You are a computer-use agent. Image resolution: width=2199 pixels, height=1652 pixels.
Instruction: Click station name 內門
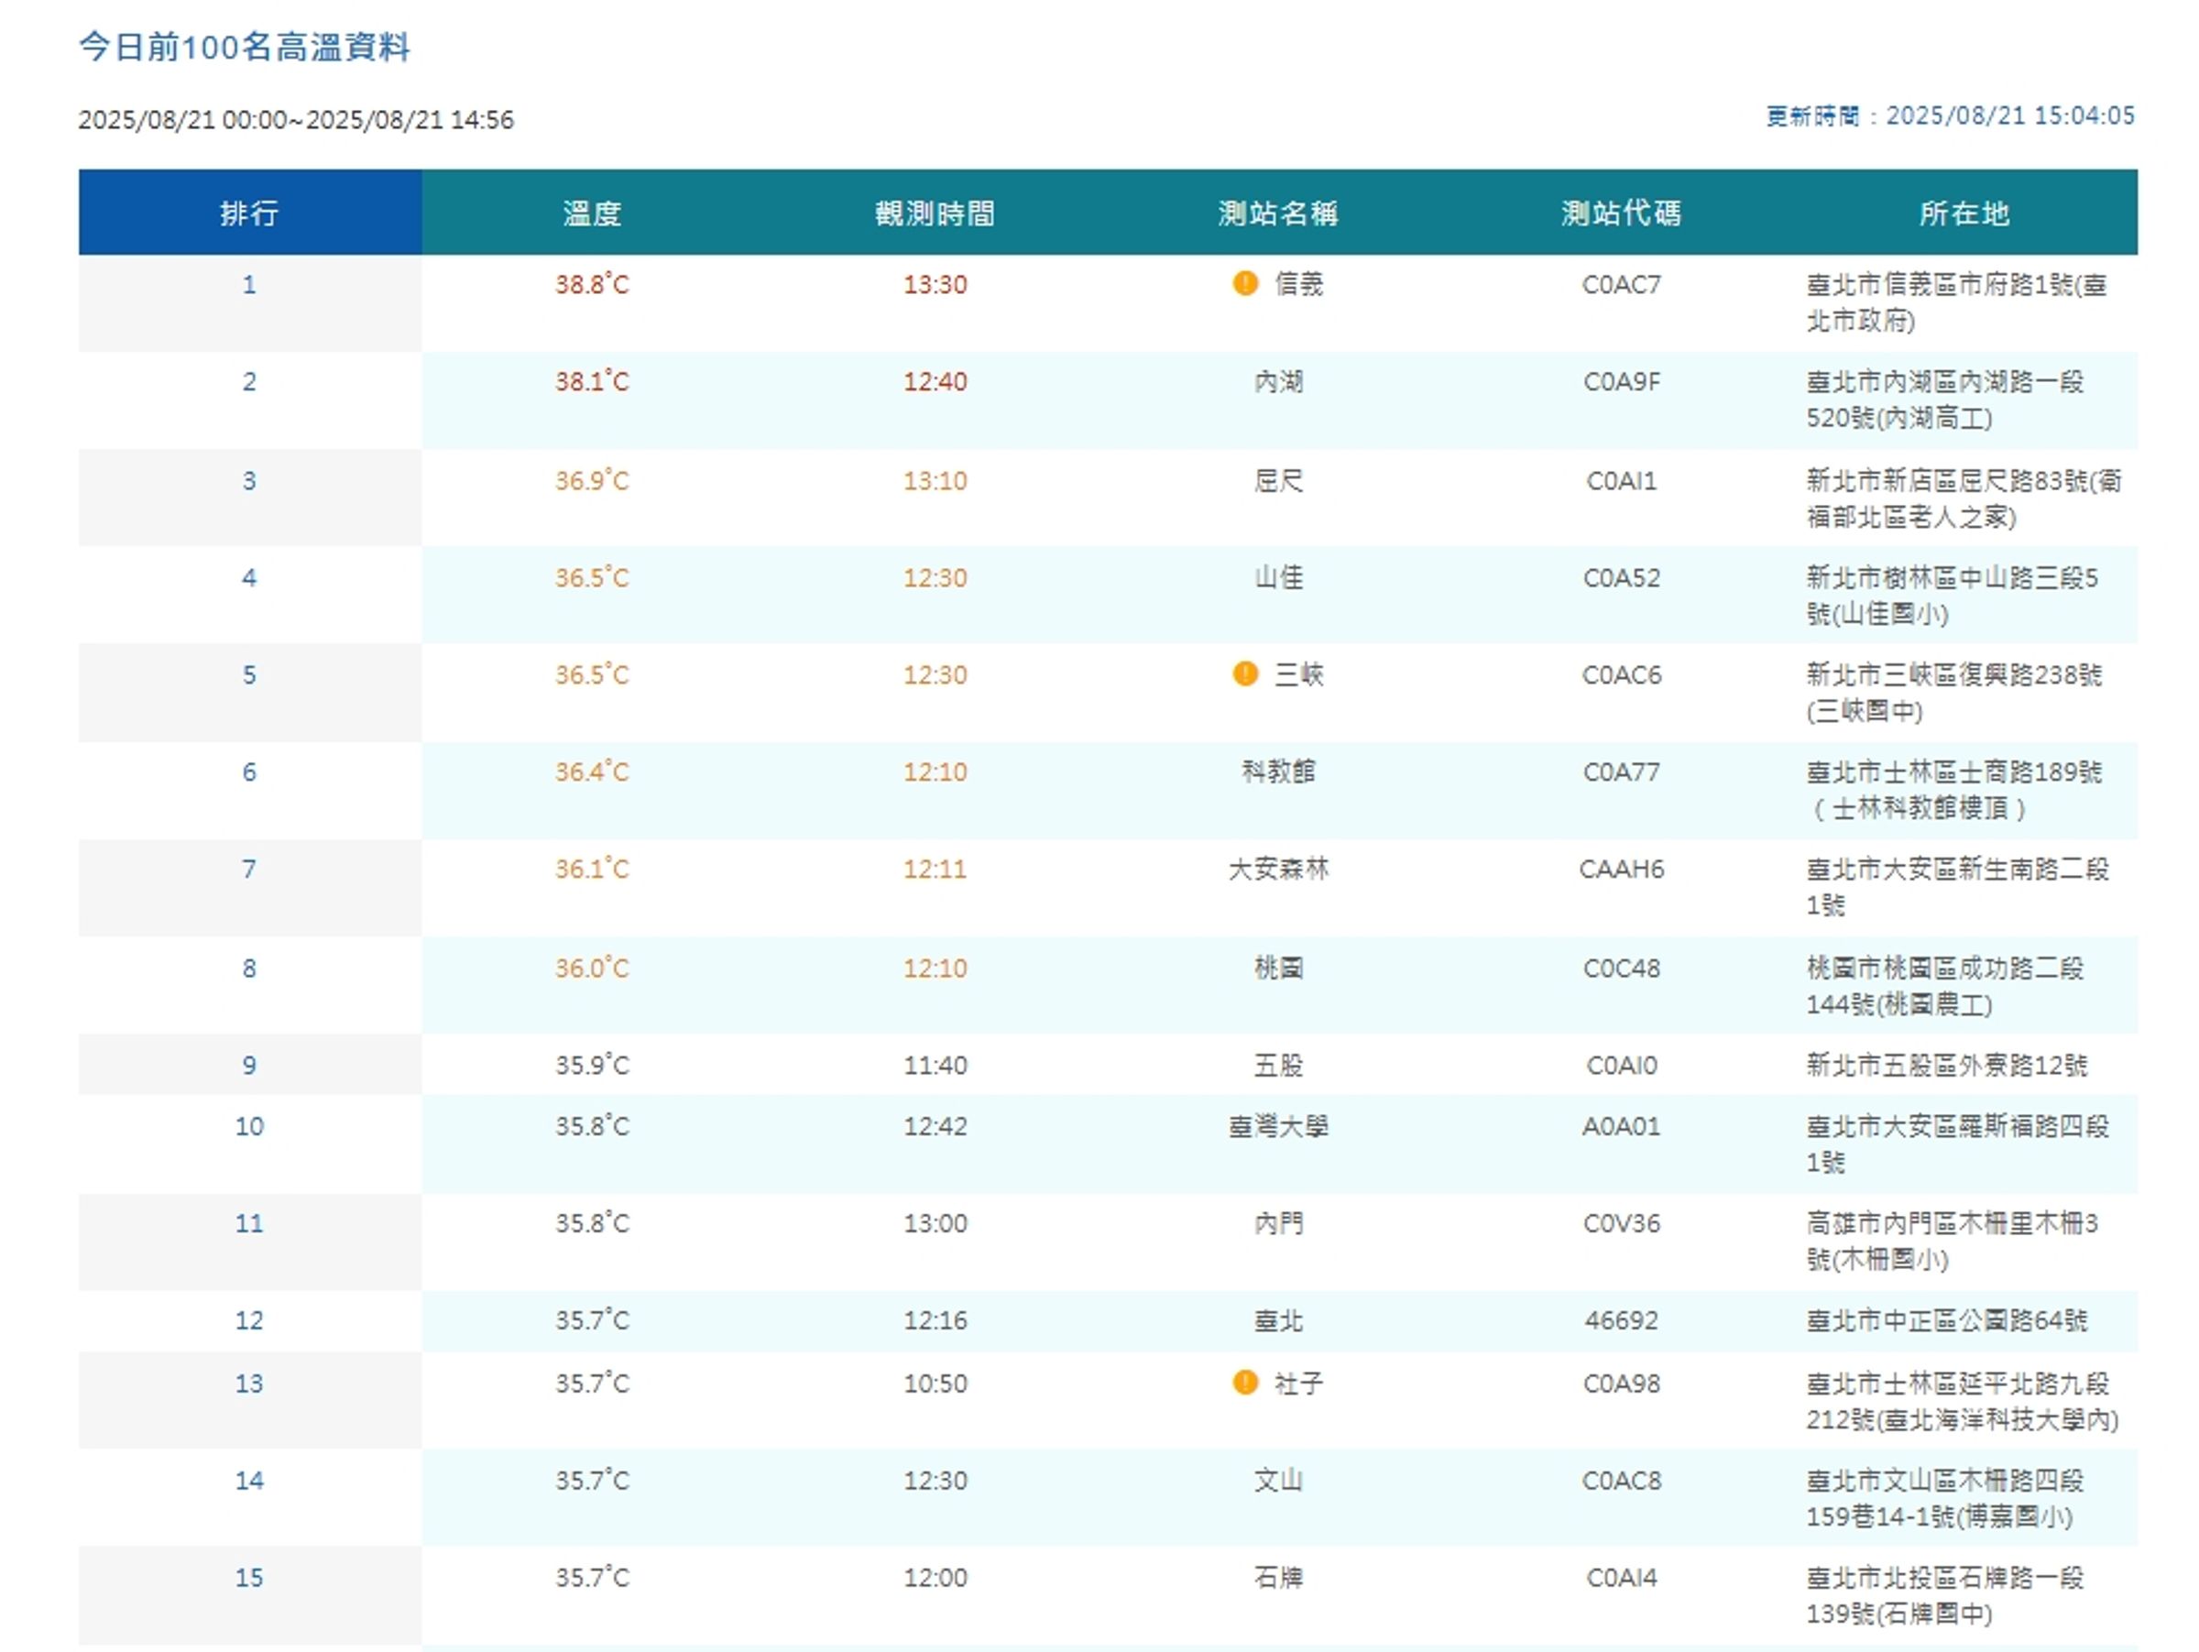pyautogui.click(x=1278, y=1223)
